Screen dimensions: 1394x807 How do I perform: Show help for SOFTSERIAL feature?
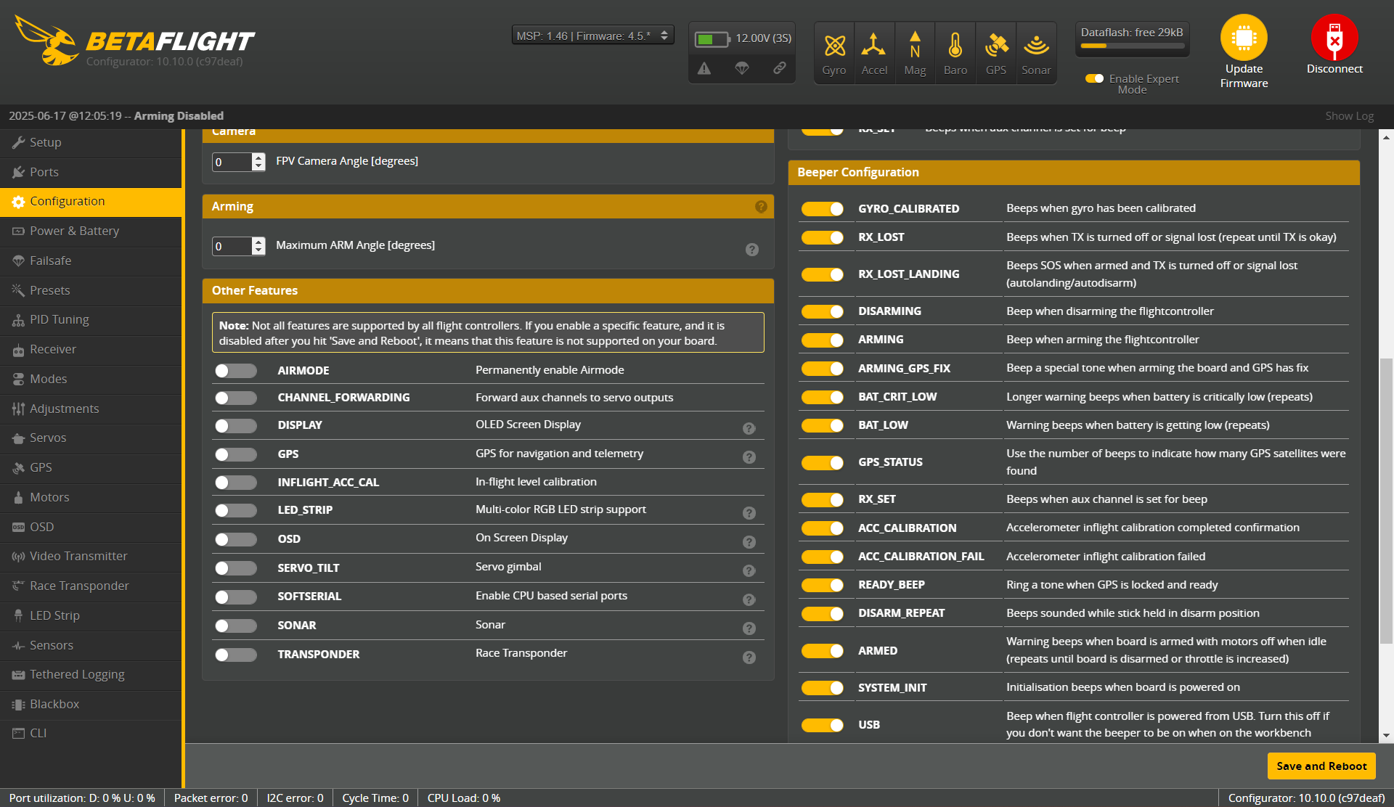click(x=749, y=600)
